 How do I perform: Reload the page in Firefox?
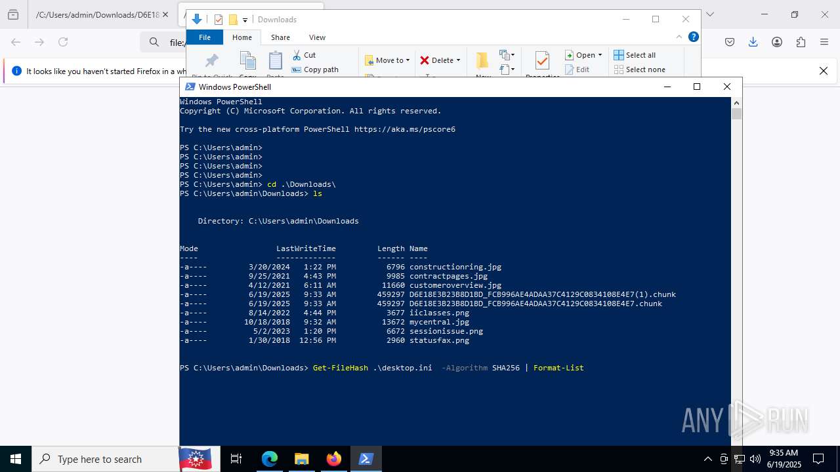click(x=63, y=42)
